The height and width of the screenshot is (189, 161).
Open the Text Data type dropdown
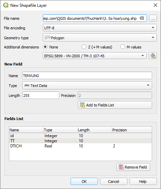point(87,85)
